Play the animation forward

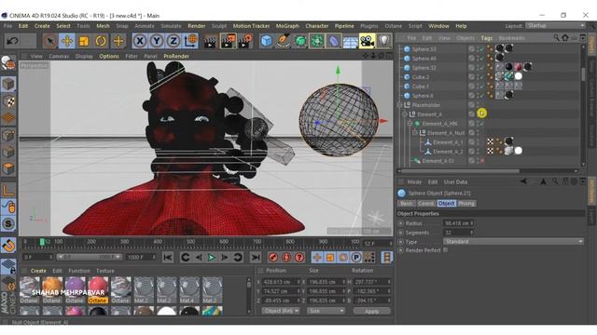pos(212,258)
